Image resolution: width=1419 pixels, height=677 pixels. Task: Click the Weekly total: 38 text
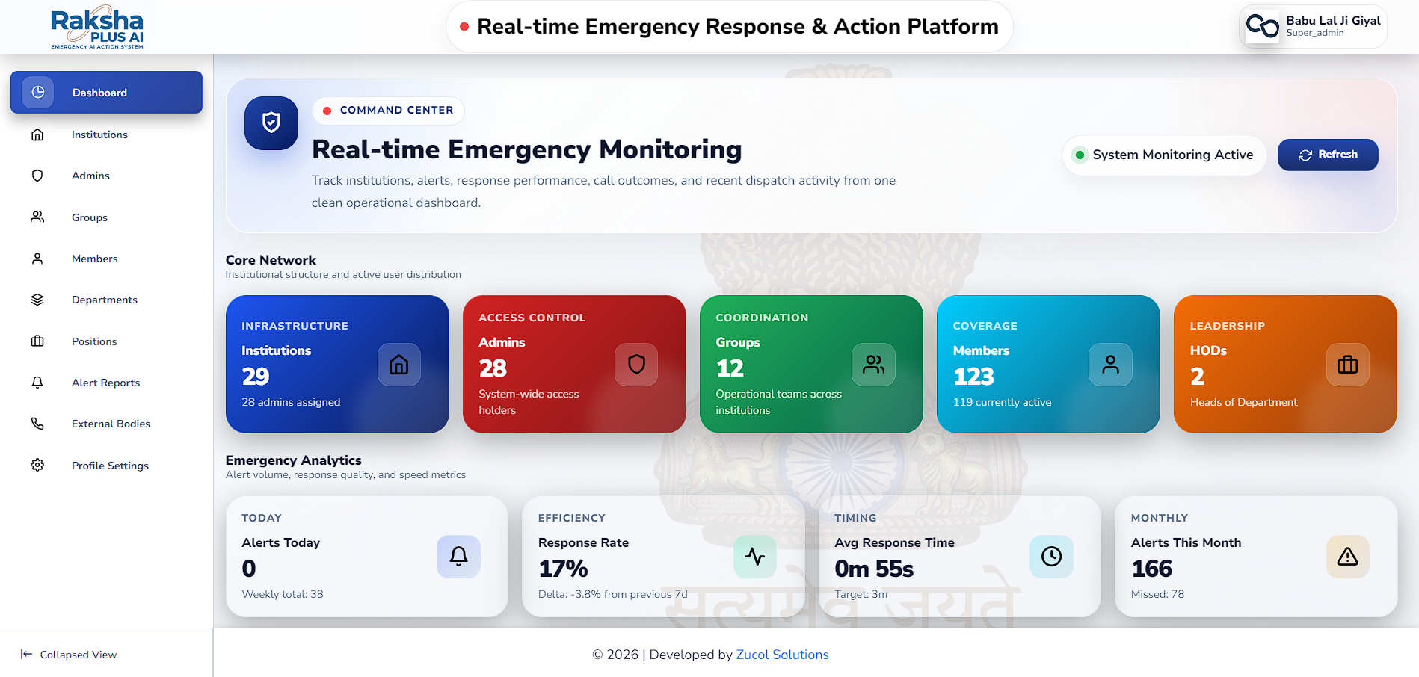[283, 594]
